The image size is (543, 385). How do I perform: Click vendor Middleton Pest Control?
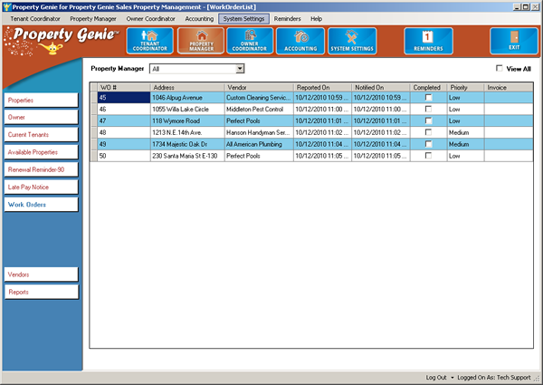coord(259,109)
